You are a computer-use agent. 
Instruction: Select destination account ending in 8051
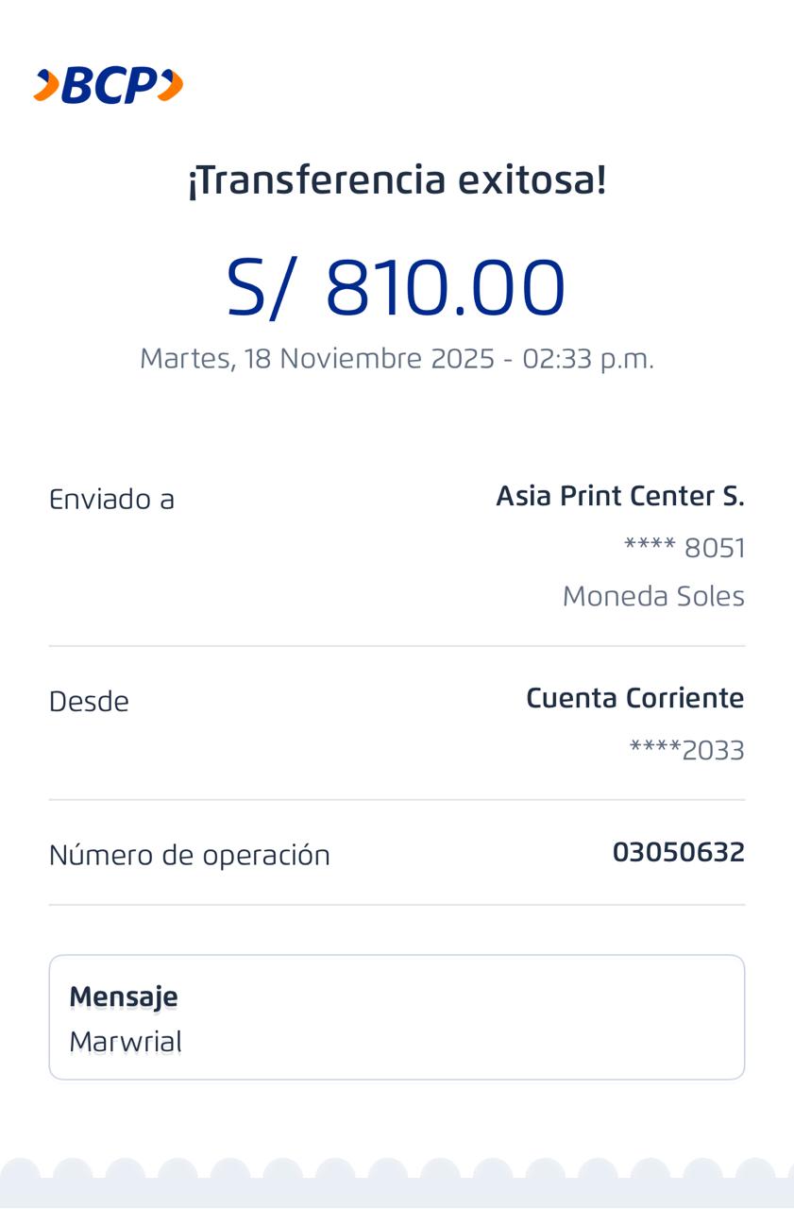[684, 548]
